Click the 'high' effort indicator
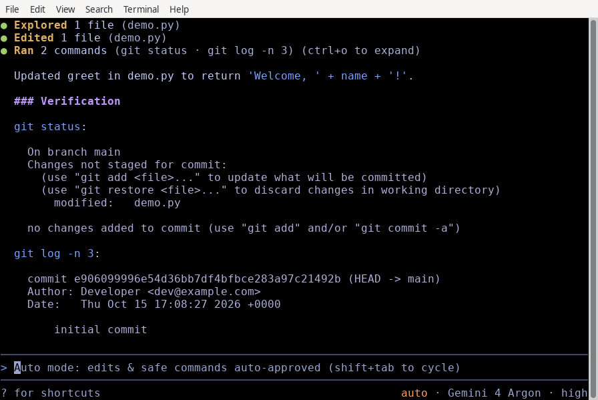Viewport: 598px width, 400px height. click(574, 393)
